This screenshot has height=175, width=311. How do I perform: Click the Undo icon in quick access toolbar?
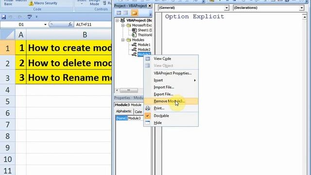[11, 17]
